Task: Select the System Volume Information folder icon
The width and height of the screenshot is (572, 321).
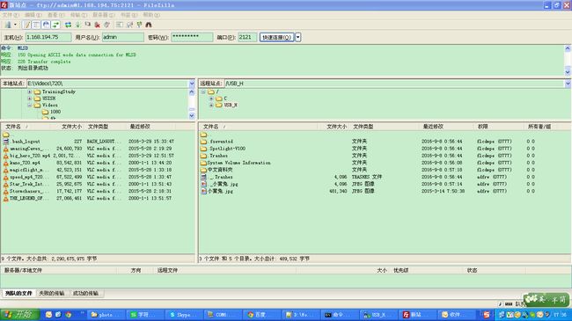Action: pos(203,163)
